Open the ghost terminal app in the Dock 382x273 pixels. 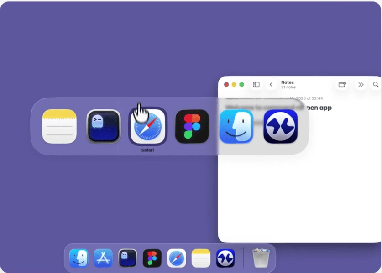coord(128,258)
